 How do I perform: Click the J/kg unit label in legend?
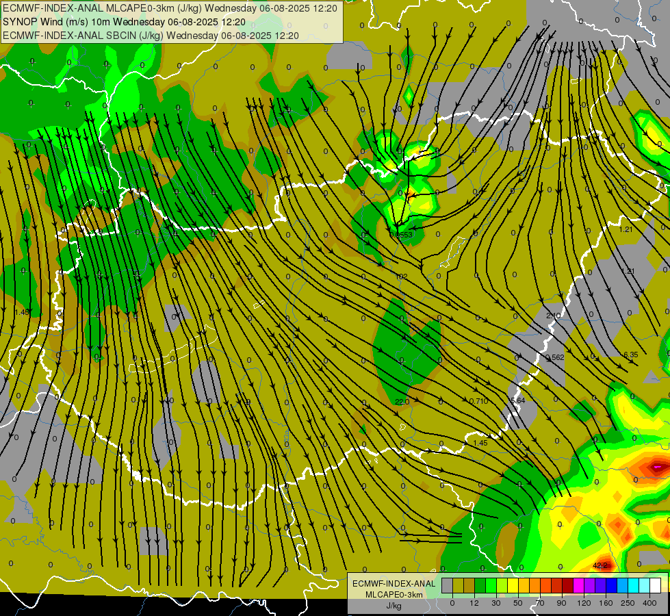pyautogui.click(x=394, y=606)
